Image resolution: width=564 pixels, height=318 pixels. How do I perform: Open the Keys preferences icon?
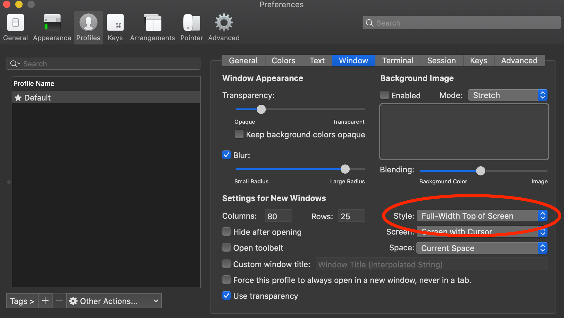point(115,23)
